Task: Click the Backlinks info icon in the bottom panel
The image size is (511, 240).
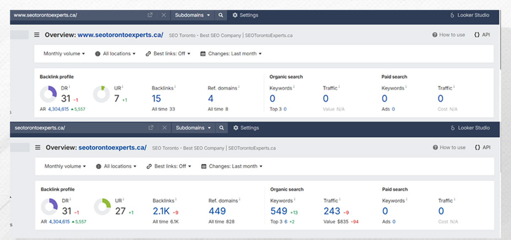Action: point(176,200)
